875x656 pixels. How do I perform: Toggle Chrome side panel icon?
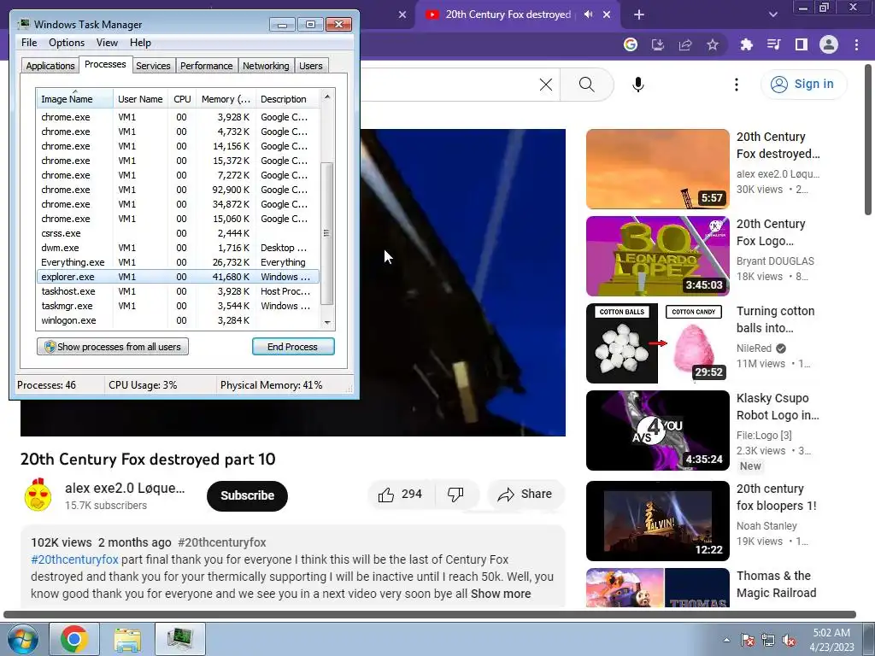(x=802, y=44)
